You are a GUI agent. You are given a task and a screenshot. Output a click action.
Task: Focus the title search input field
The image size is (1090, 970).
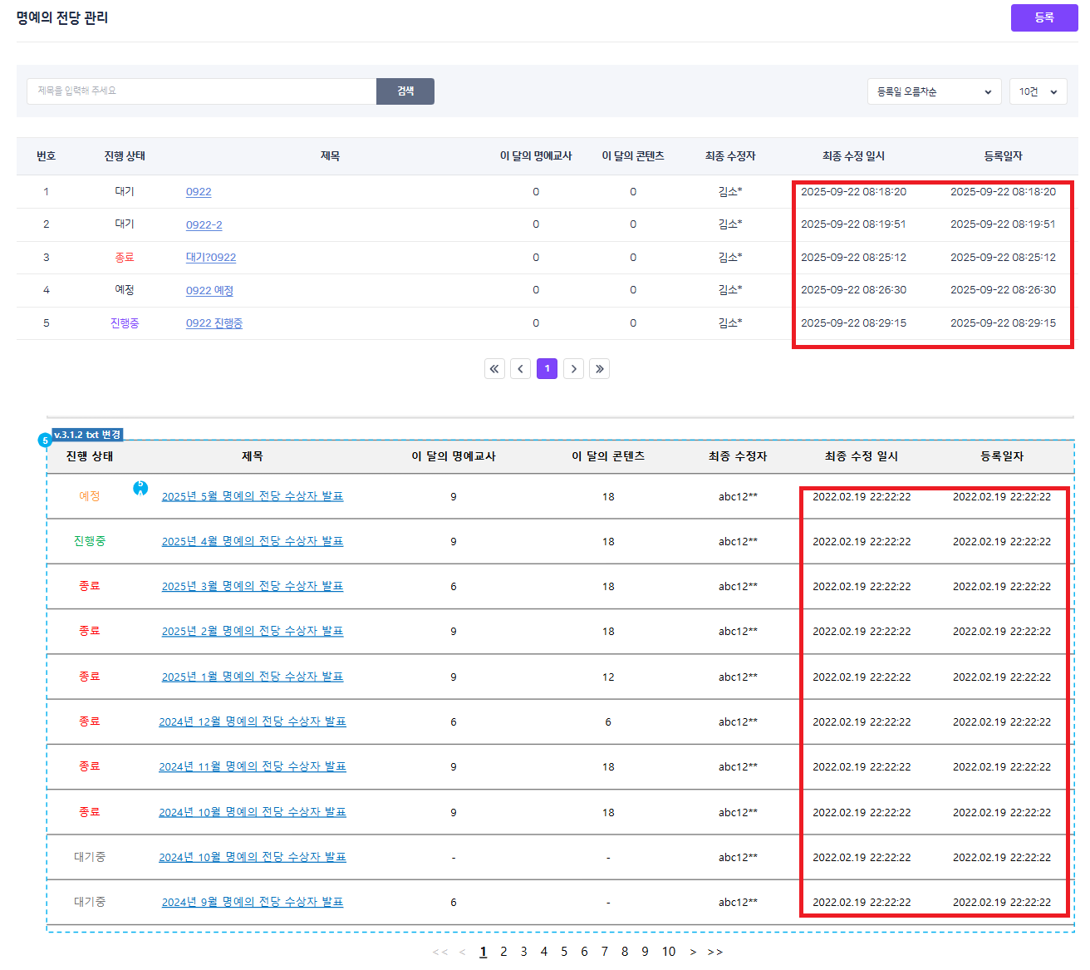click(x=201, y=91)
